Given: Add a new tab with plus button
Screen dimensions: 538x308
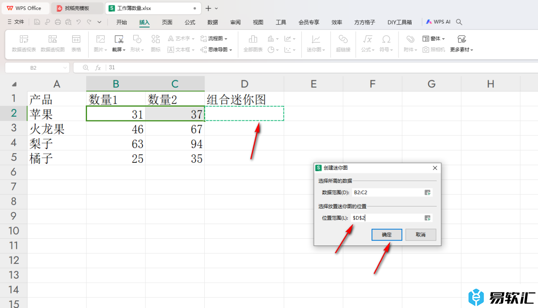Looking at the screenshot, I should (x=208, y=8).
